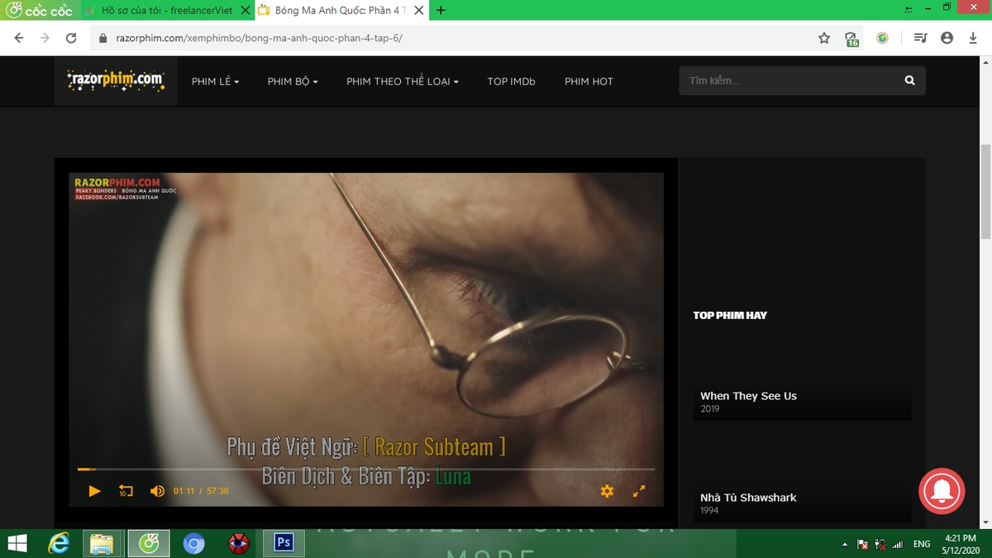Switch to Cốc Cốc taskbar icon
Viewport: 992px width, 558px height.
(149, 543)
